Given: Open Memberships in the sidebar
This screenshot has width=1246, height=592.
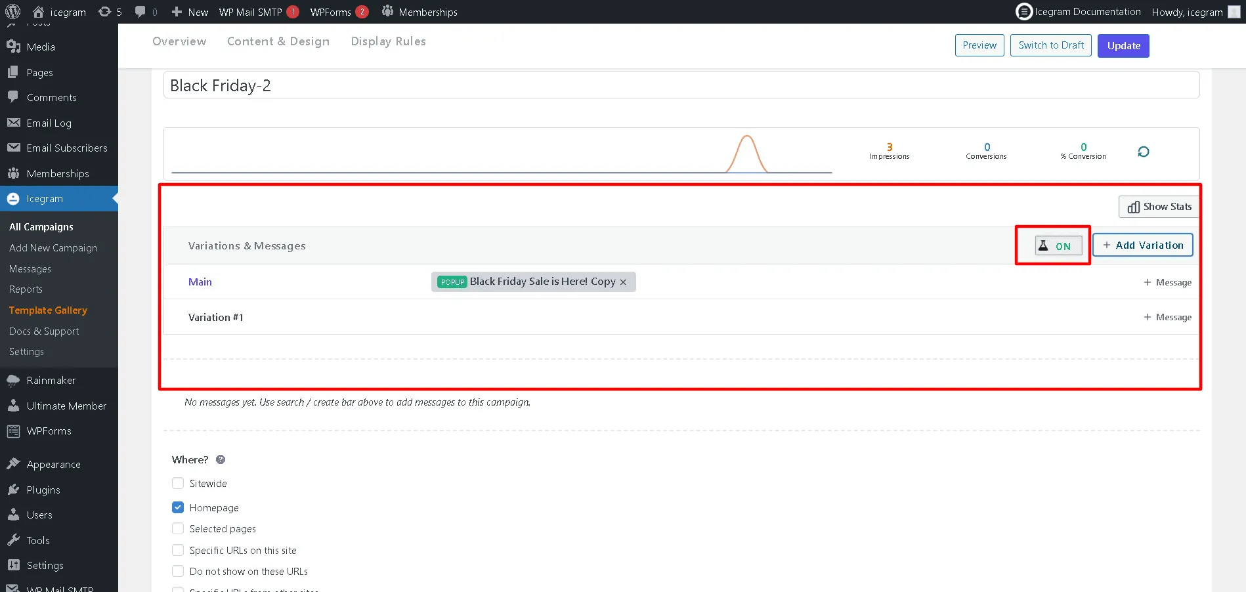Looking at the screenshot, I should 59,174.
